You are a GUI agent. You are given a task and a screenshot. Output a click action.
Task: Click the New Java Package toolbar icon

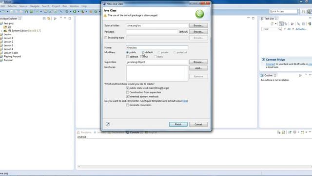point(91,12)
